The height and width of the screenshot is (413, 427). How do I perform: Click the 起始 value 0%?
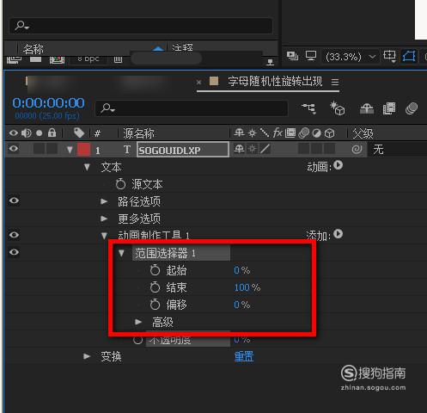pyautogui.click(x=242, y=270)
